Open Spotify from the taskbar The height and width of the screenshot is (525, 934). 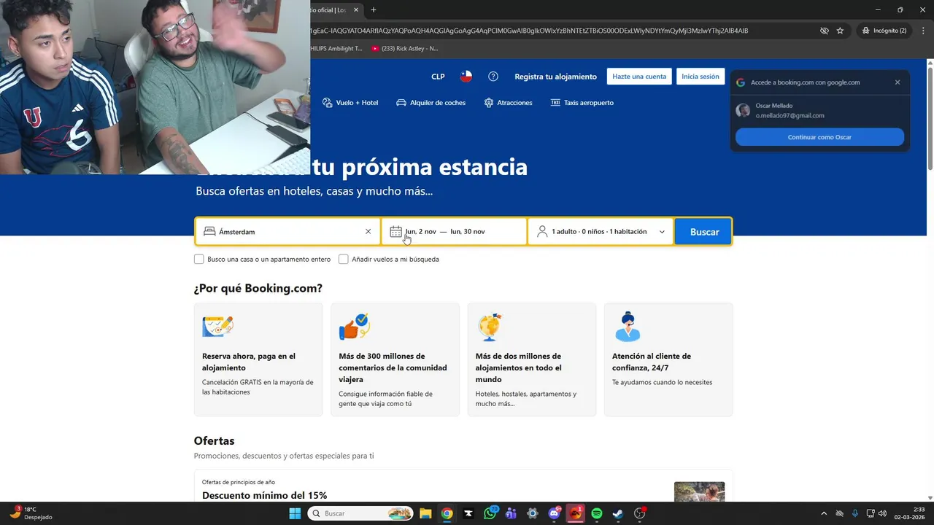597,513
